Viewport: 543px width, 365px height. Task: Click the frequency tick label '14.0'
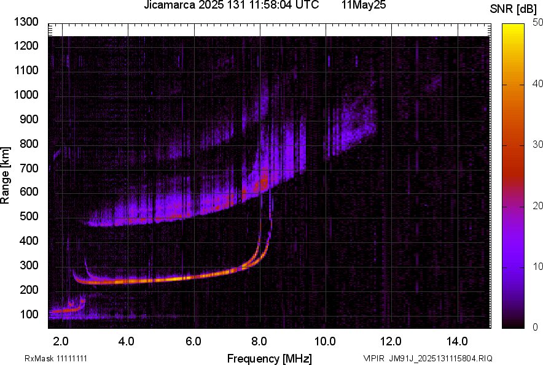(x=457, y=342)
